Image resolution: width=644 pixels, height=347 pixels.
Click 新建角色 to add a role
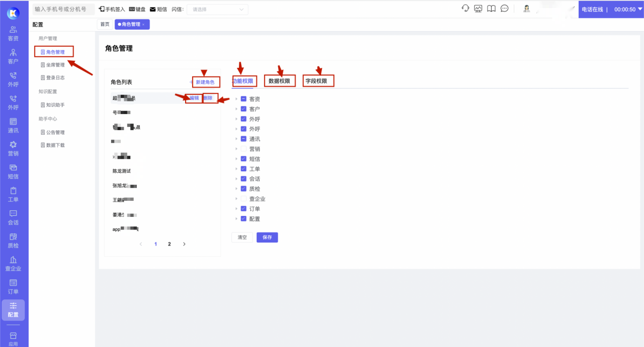pyautogui.click(x=202, y=82)
